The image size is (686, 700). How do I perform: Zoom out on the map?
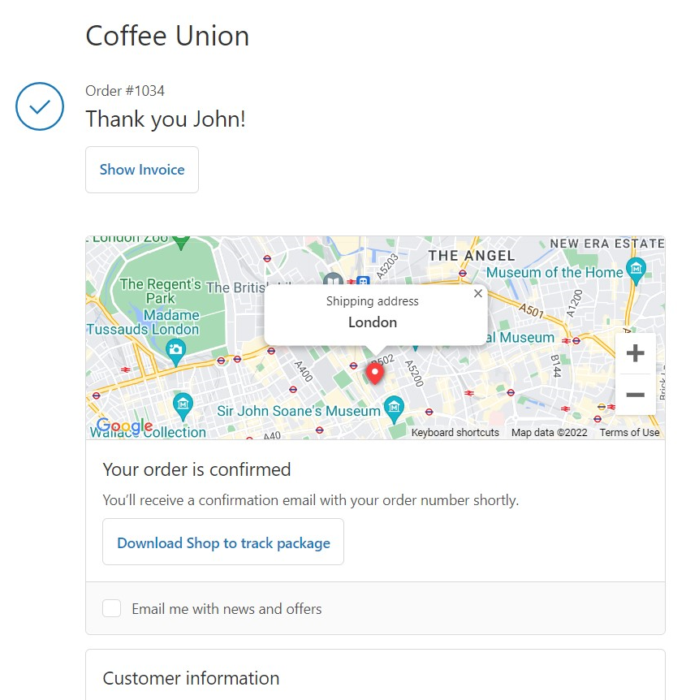[x=636, y=395]
